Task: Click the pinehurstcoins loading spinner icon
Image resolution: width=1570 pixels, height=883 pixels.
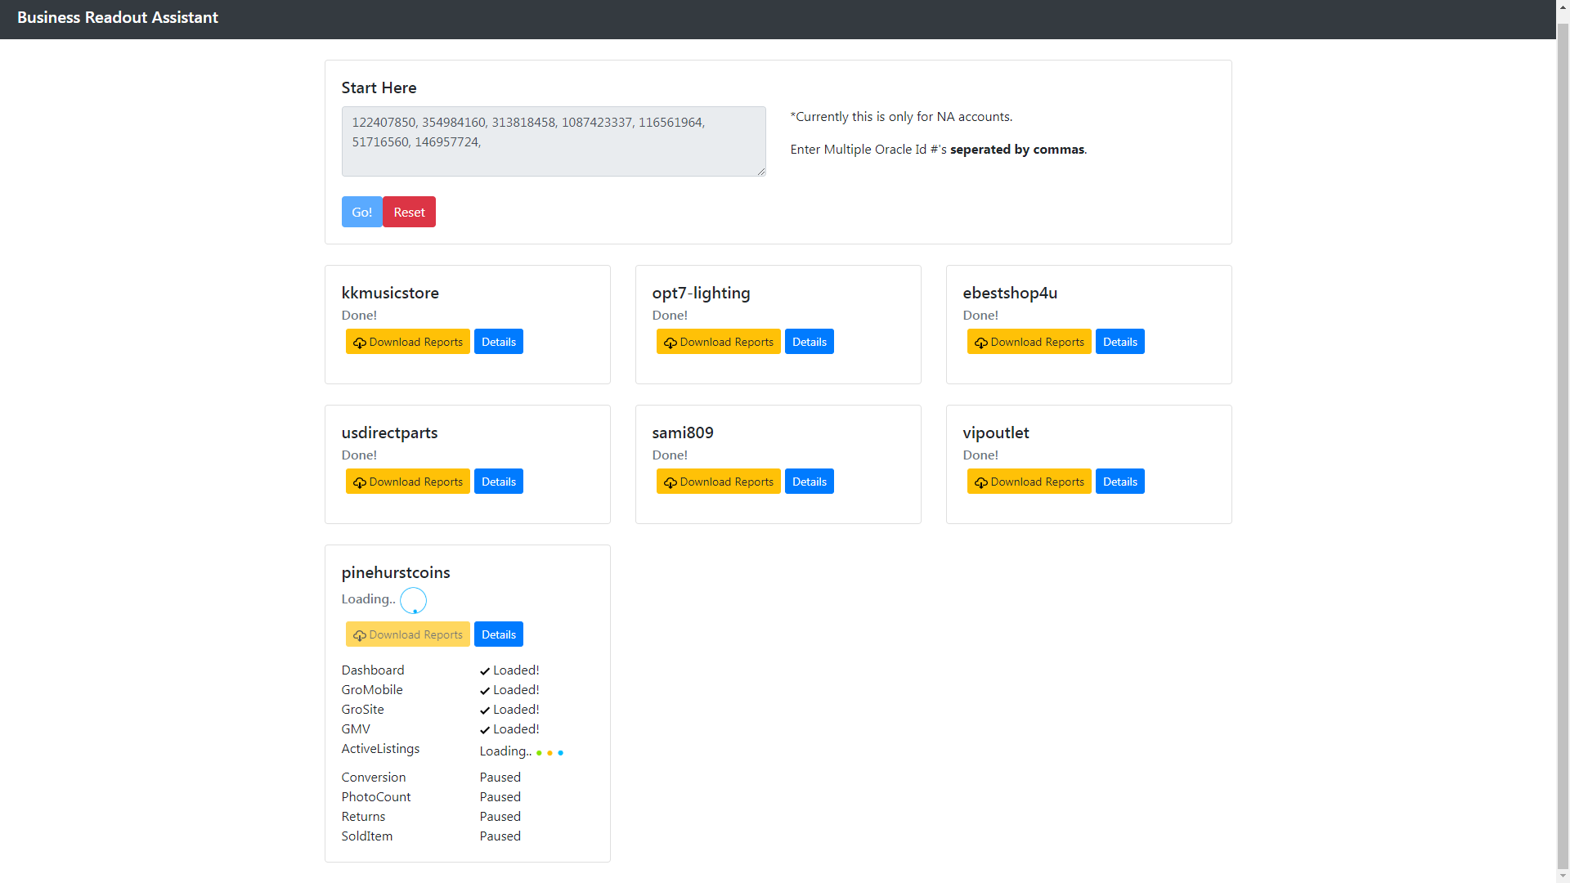Action: click(413, 600)
